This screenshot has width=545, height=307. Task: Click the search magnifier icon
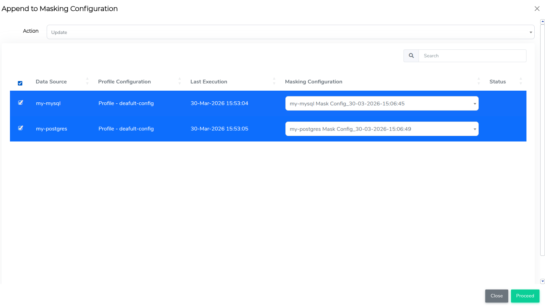(411, 56)
